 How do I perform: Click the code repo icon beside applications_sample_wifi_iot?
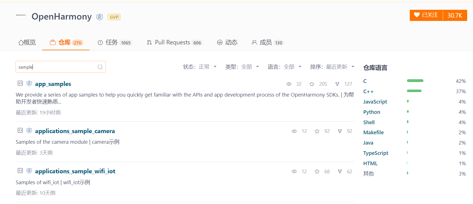click(x=20, y=171)
